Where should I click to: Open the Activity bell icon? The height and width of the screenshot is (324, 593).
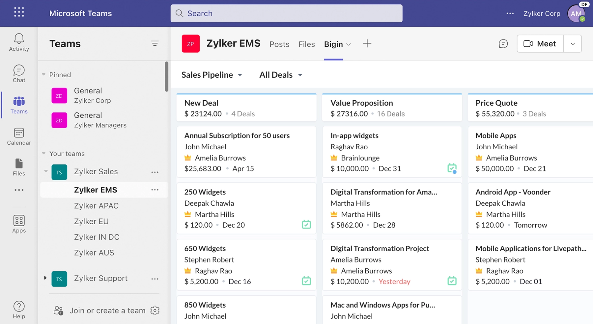coord(19,42)
